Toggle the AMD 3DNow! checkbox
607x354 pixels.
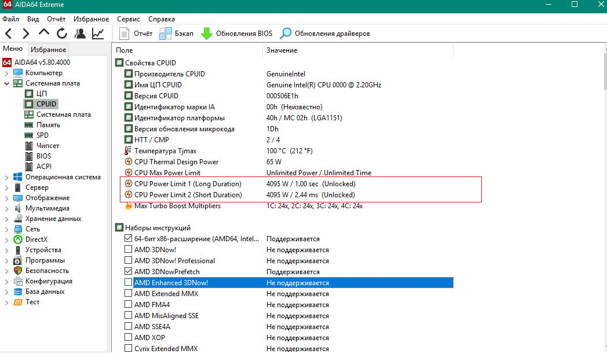128,250
